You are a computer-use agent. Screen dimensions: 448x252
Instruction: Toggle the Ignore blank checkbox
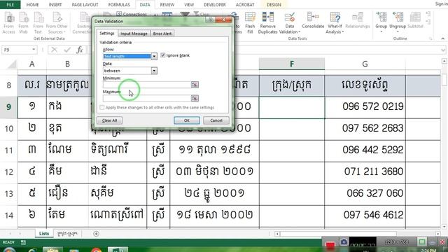pyautogui.click(x=163, y=55)
